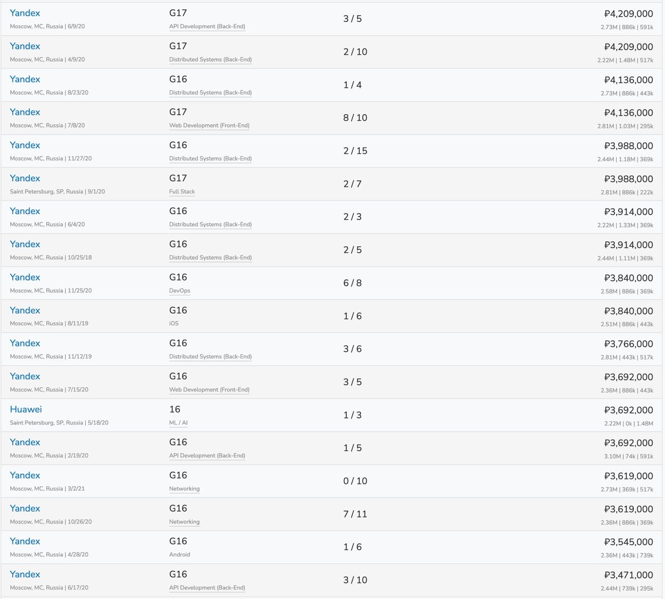Screen dimensions: 665x599
Task: Click the 2.81M | 1.03M | 295k breakdown
Action: point(626,126)
